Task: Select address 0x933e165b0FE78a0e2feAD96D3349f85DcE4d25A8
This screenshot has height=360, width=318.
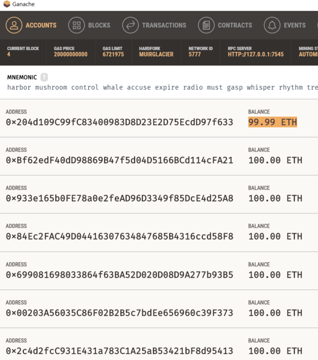Action: 119,198
